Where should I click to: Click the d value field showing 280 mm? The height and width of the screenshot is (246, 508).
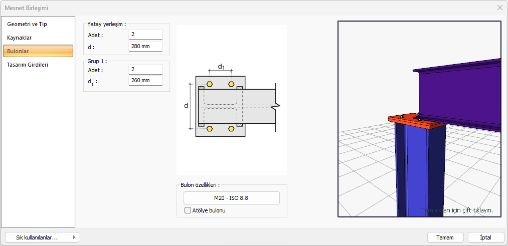tap(145, 47)
